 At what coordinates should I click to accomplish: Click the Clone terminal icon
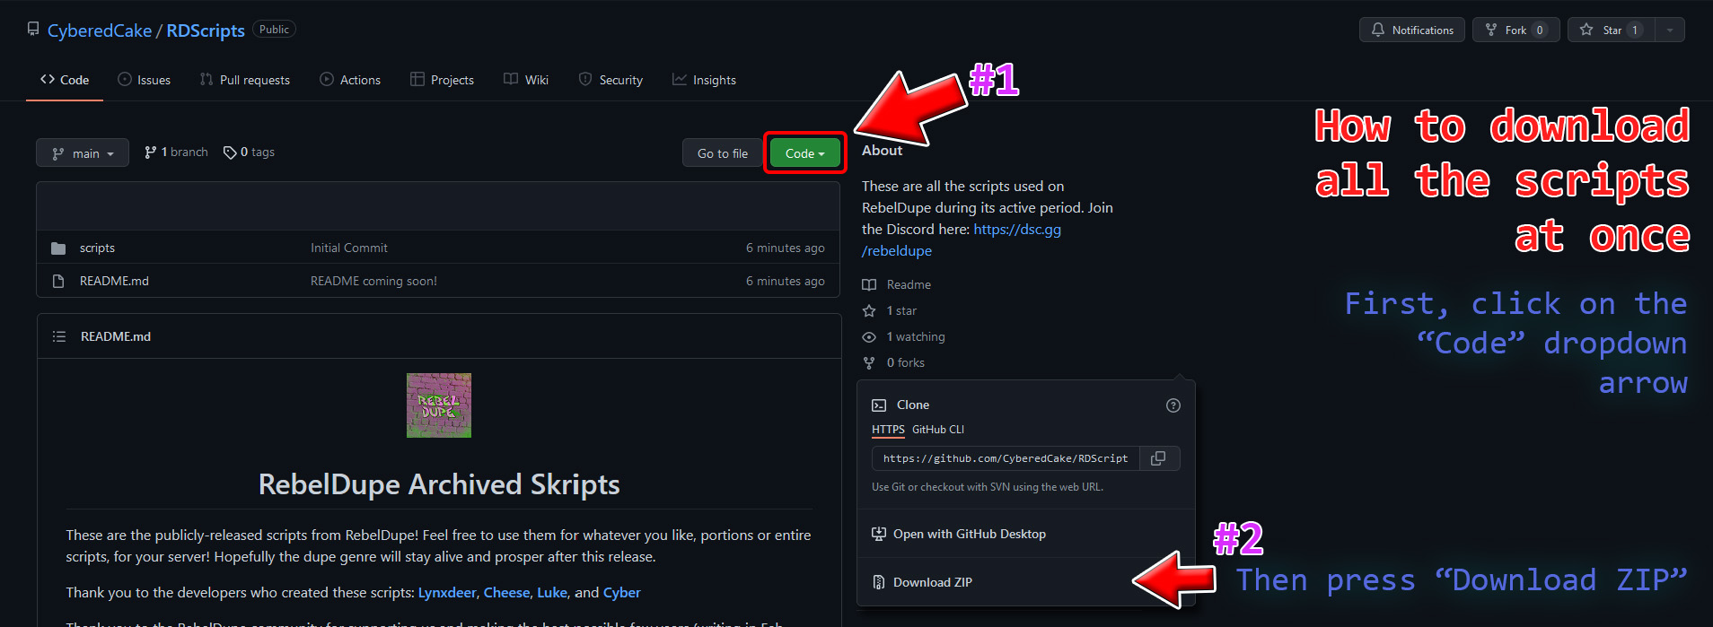tap(879, 405)
